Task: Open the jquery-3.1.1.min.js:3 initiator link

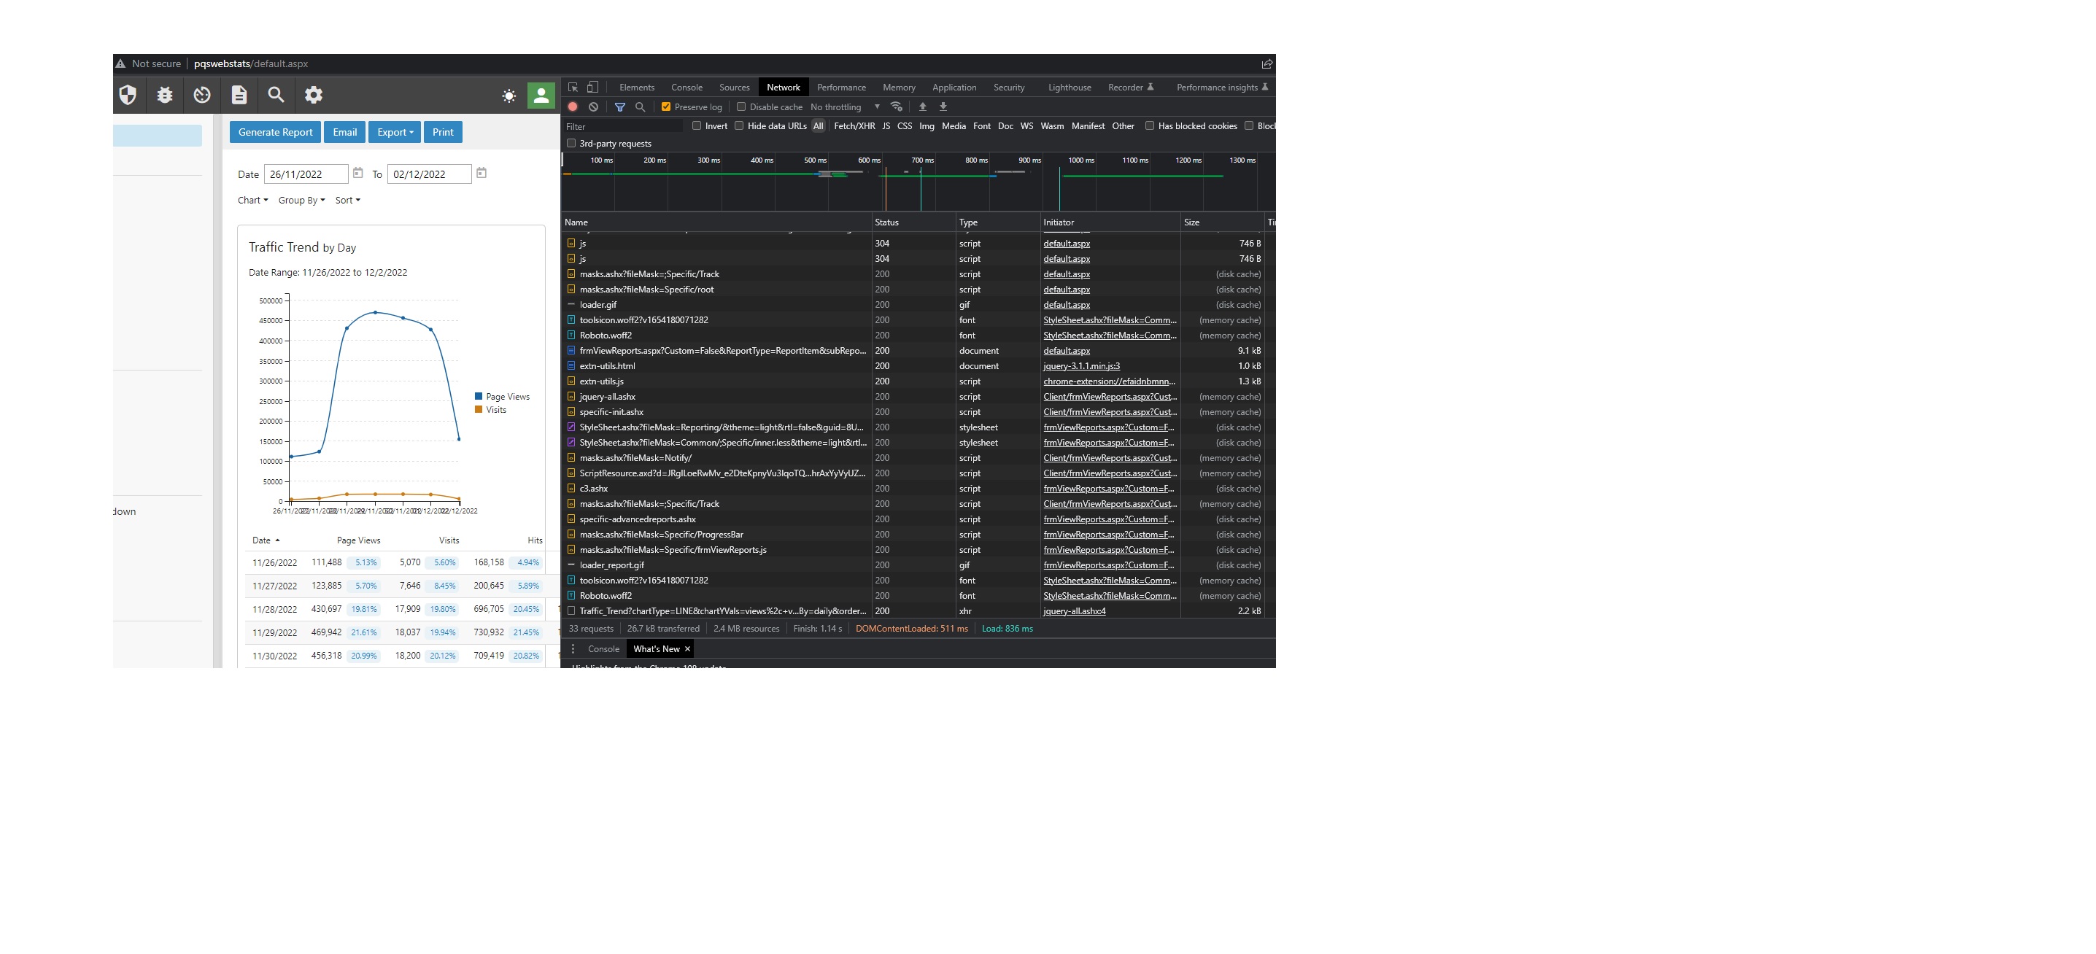Action: pyautogui.click(x=1081, y=366)
